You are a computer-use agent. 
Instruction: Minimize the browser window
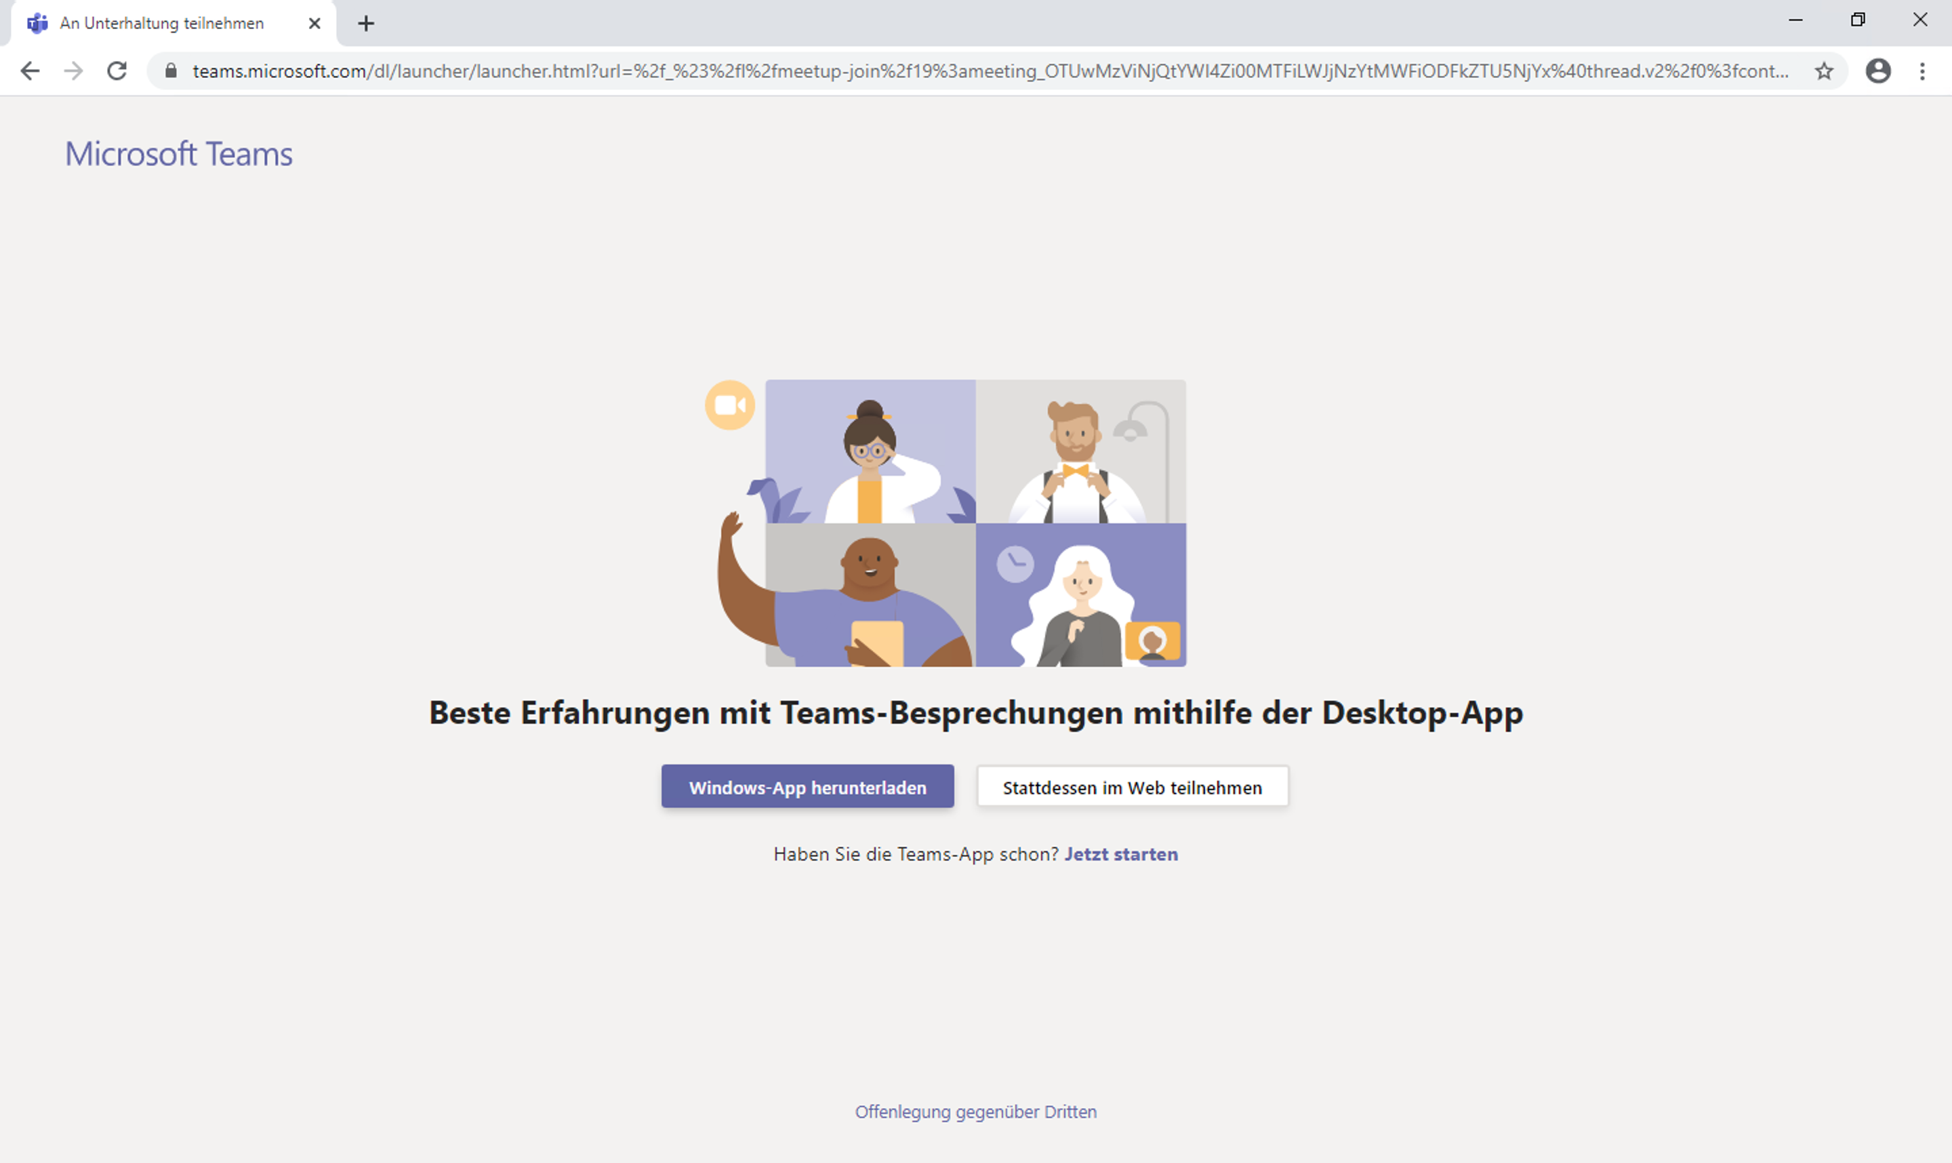[1795, 20]
